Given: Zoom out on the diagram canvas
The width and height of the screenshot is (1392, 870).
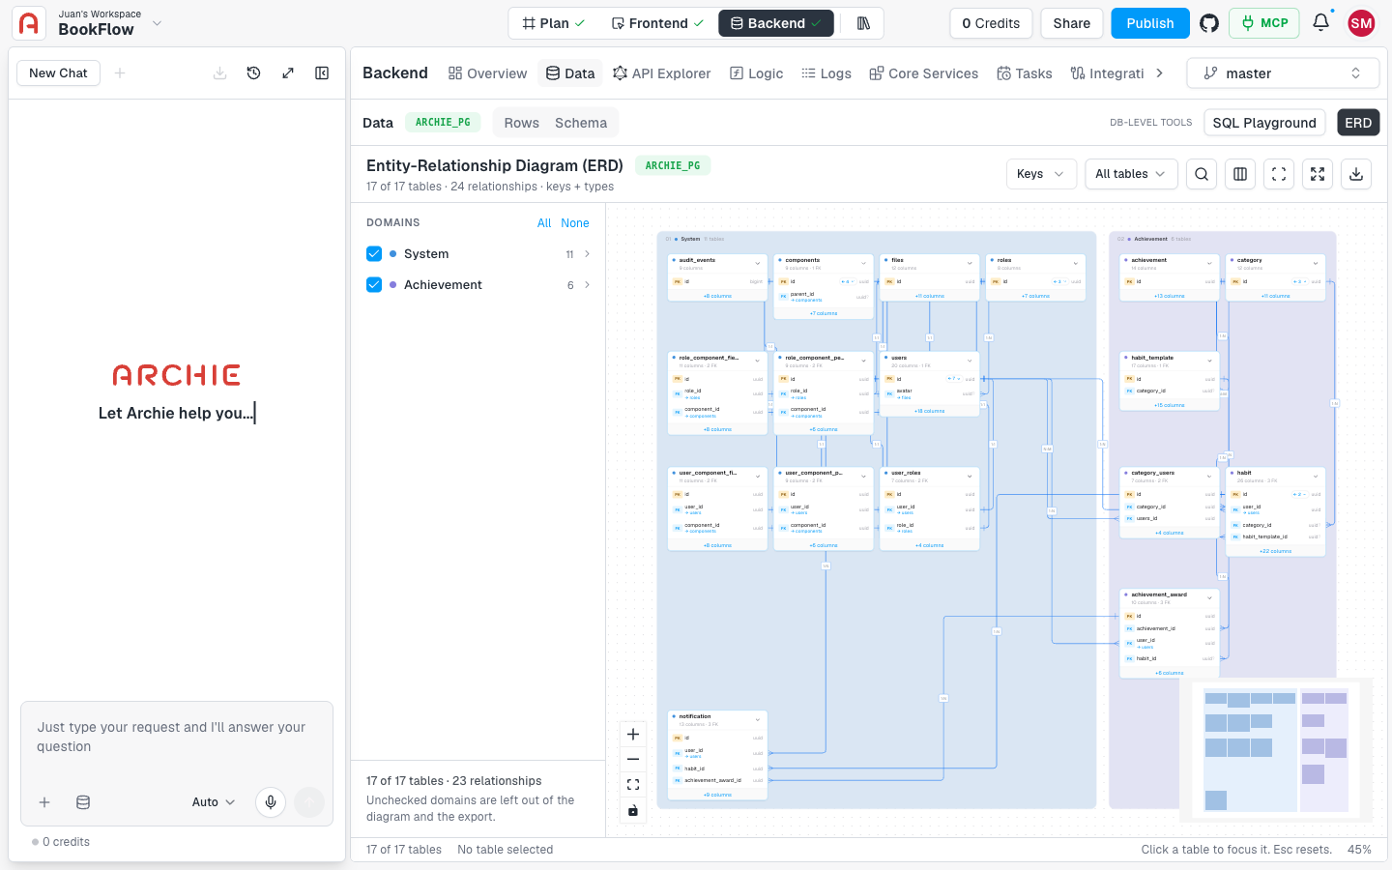Looking at the screenshot, I should (x=633, y=760).
